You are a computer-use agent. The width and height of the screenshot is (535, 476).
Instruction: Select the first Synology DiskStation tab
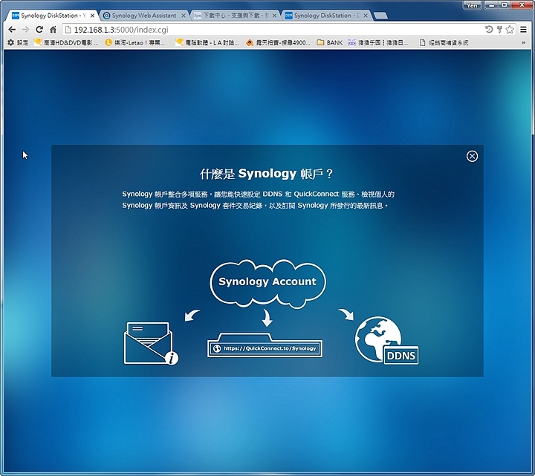coord(50,16)
